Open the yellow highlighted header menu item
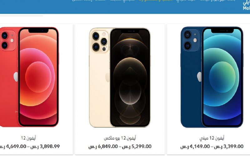The height and width of the screenshot is (156, 250). point(156,1)
